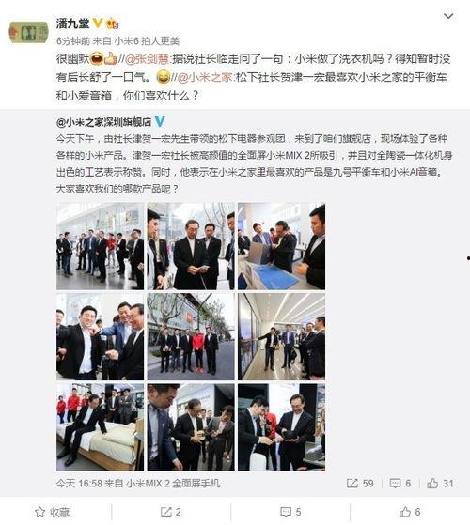View the original post's 6 comments
470x525 pixels.
pos(400,483)
